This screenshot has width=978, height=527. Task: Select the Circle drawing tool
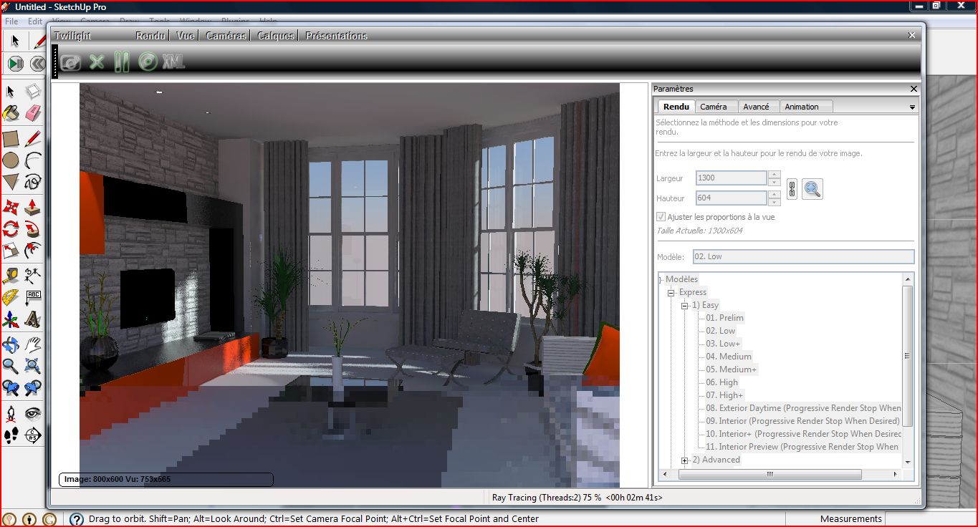pos(11,160)
